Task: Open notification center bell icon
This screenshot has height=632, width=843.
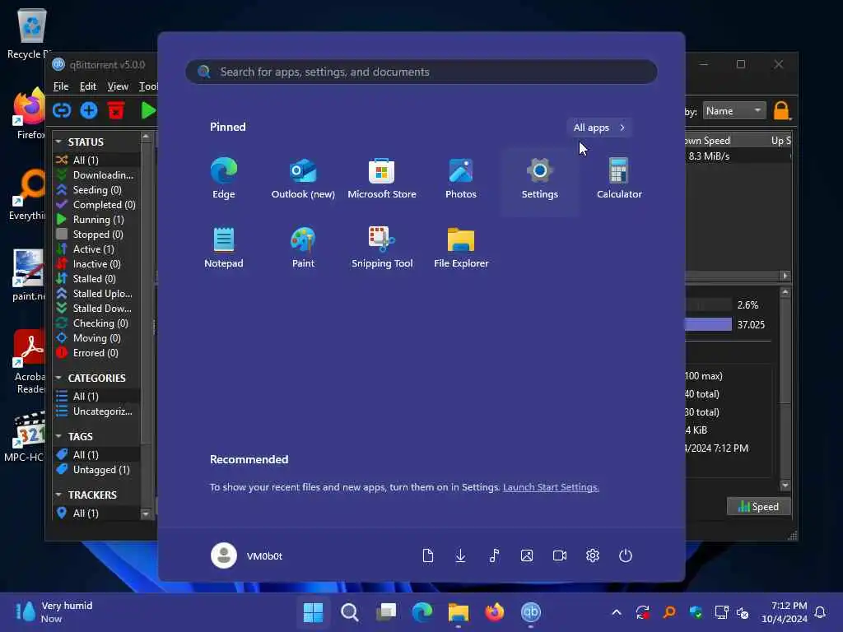Action: 820,612
